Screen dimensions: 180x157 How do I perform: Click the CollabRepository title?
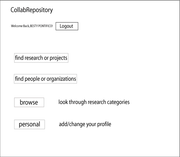pyautogui.click(x=32, y=10)
